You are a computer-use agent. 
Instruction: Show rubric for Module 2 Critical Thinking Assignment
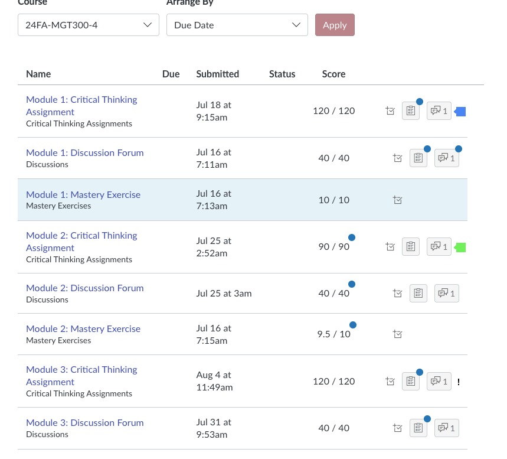[410, 246]
